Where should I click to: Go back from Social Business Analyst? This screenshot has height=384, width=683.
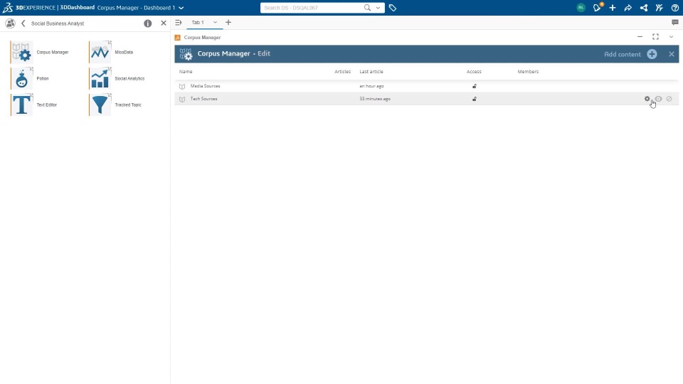pos(23,23)
